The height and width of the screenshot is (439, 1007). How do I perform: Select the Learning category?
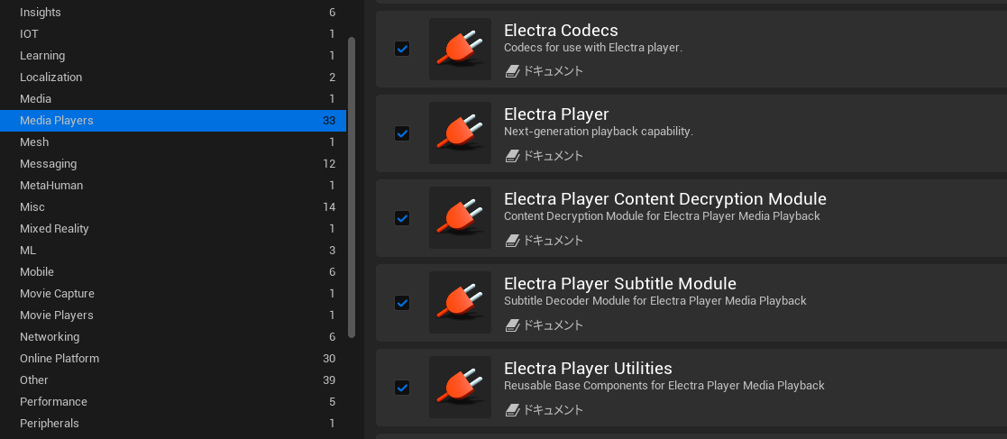[173, 56]
